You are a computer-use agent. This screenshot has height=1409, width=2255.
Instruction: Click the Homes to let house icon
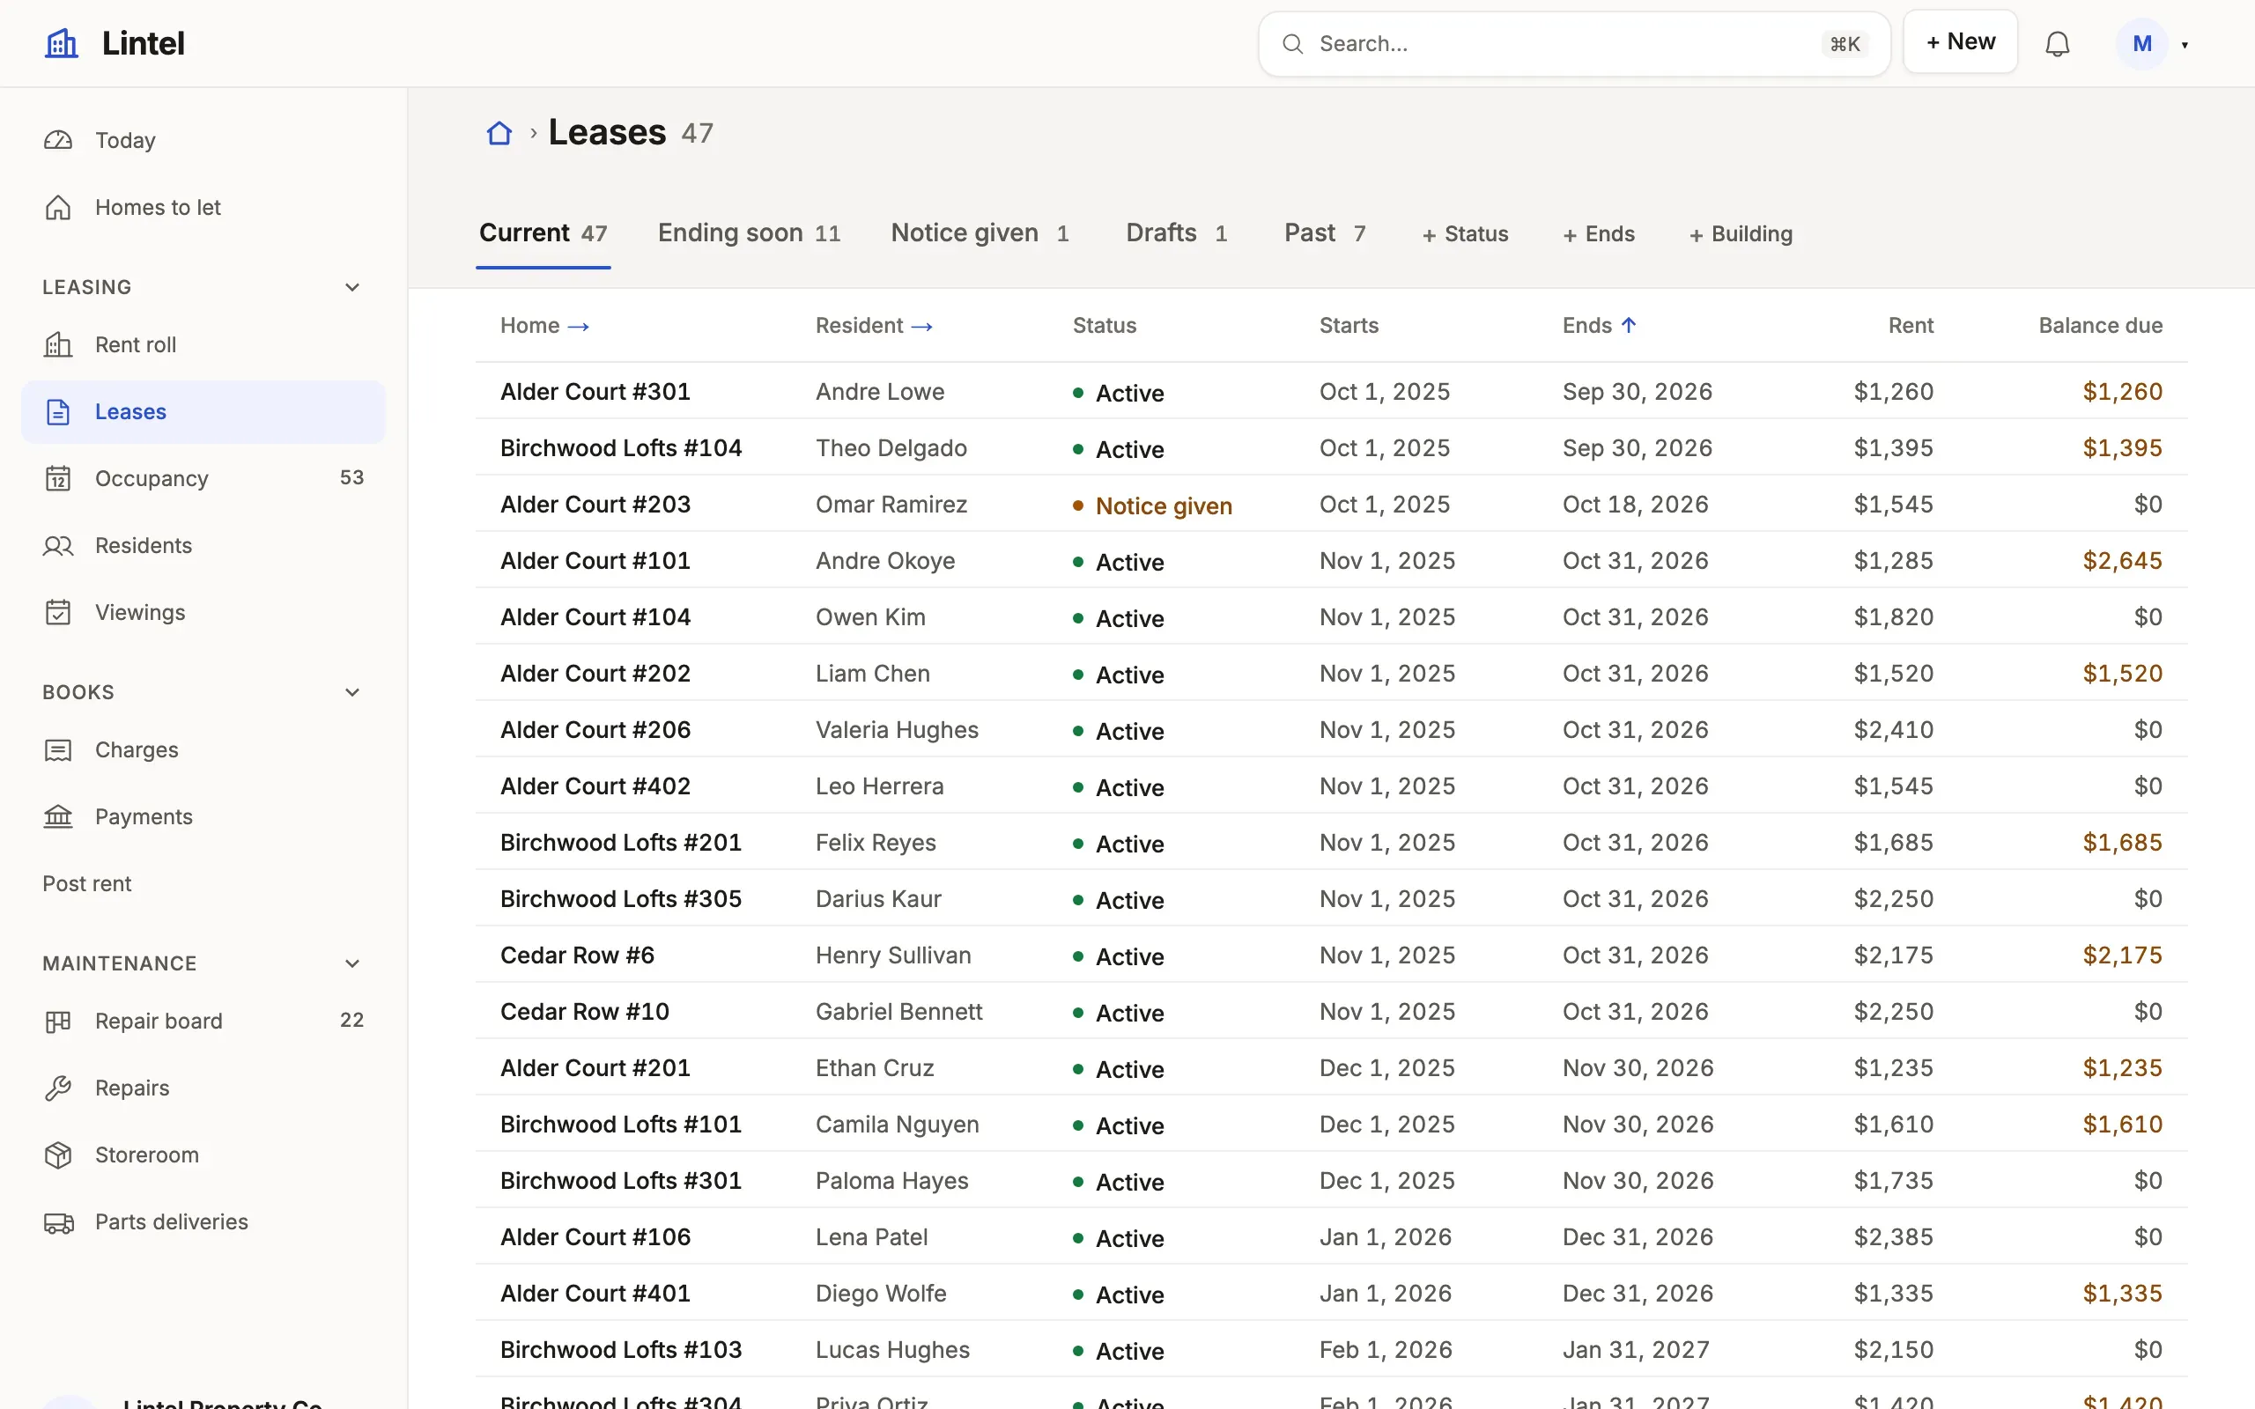(x=58, y=208)
